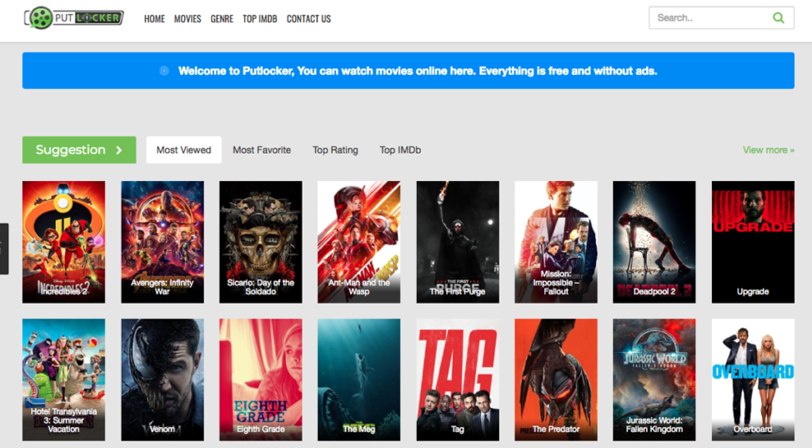Click the Suggestion arrow chevron

tap(119, 150)
